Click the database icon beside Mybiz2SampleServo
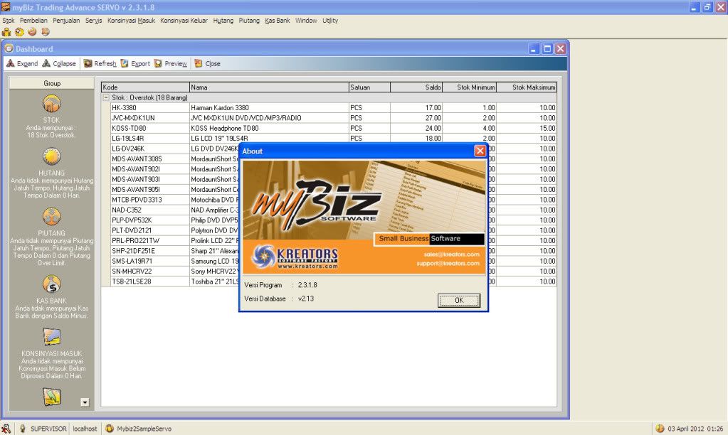 click(110, 429)
